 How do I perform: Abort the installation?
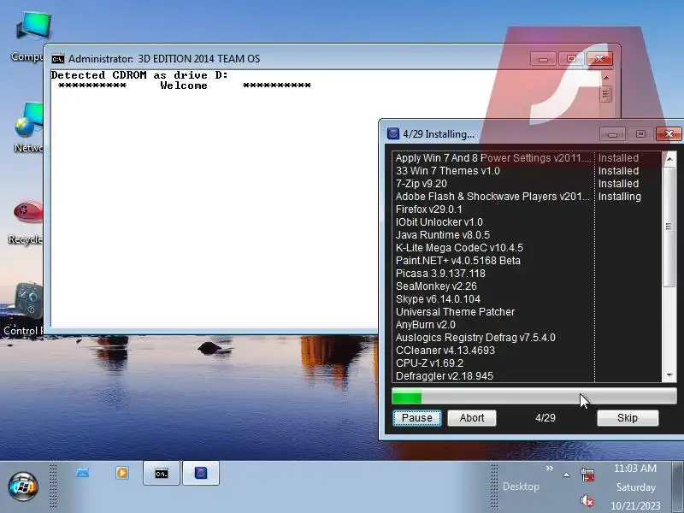click(x=472, y=418)
